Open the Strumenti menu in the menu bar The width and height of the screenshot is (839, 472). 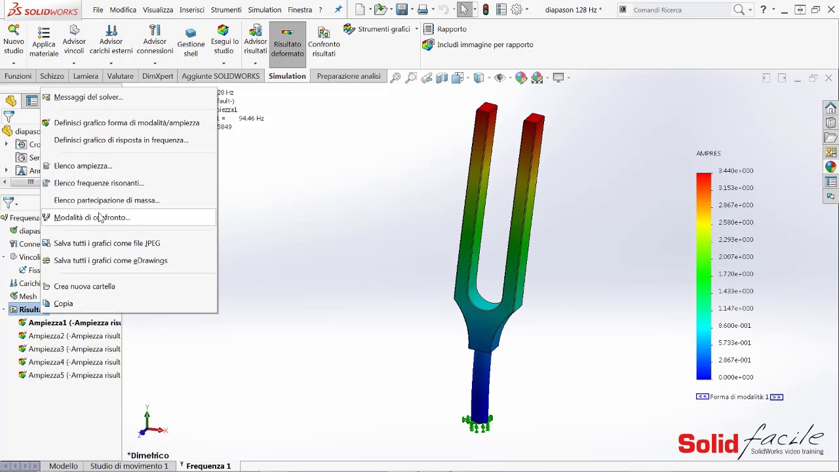point(226,10)
